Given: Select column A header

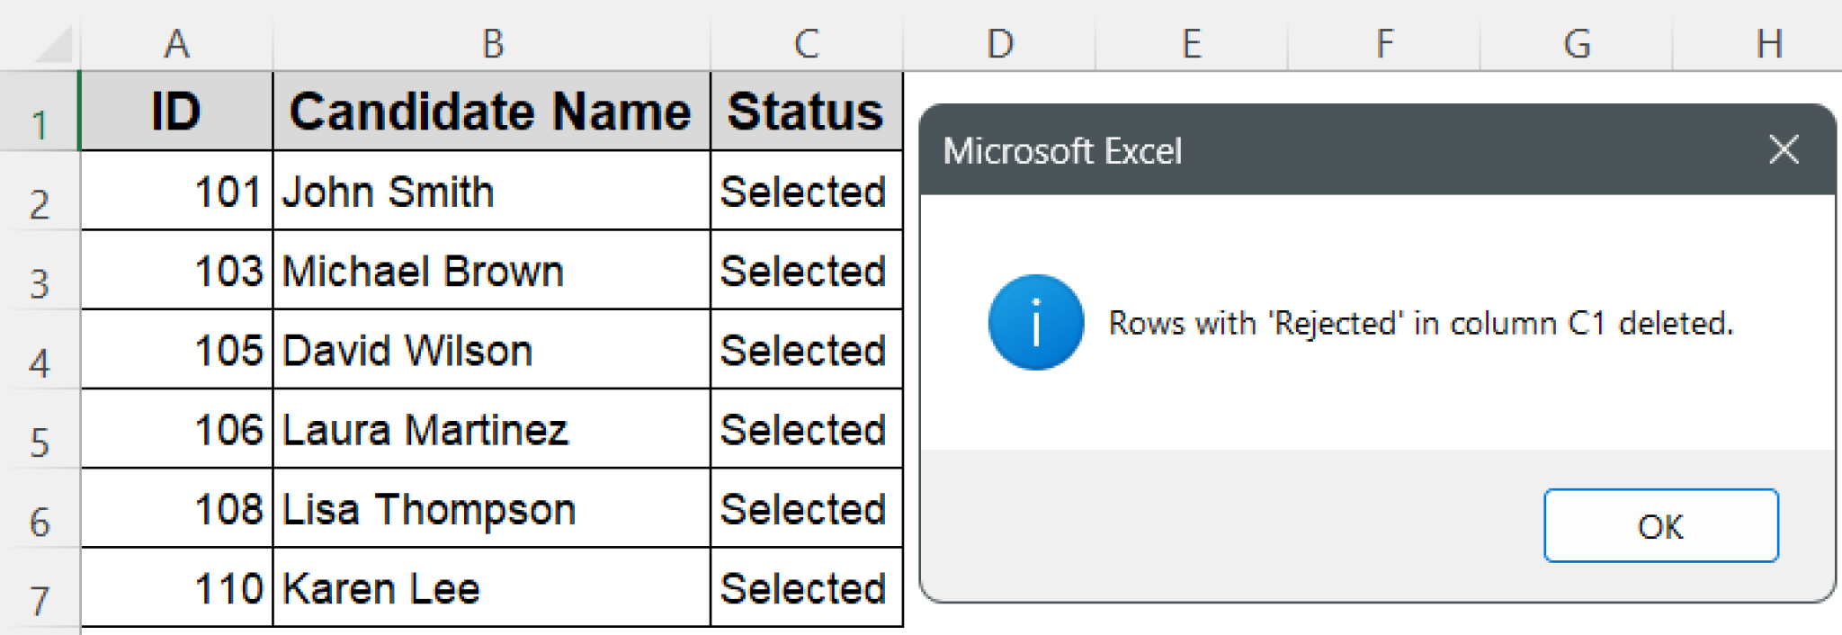Looking at the screenshot, I should pos(176,43).
